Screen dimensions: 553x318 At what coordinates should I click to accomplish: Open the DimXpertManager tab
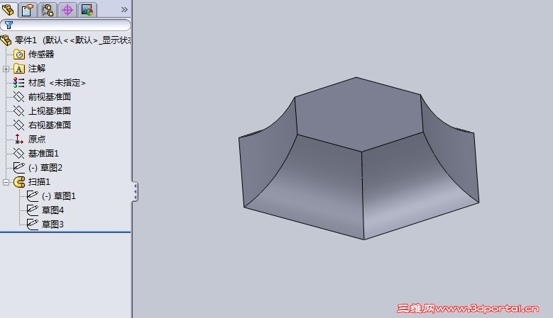tap(67, 9)
